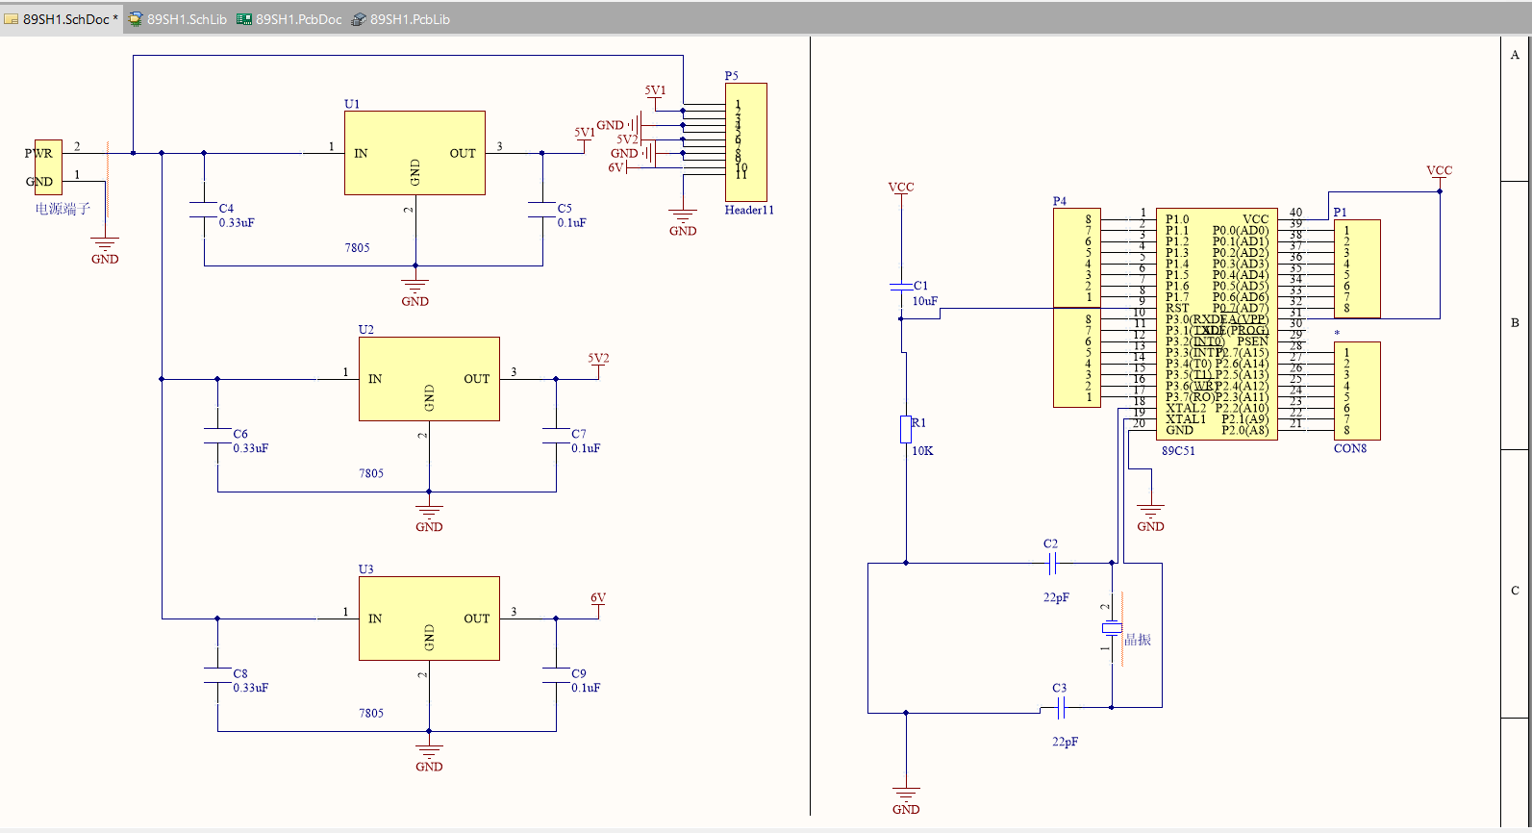Viewport: 1532px width, 833px height.
Task: Select the R1 resistor symbol
Action: click(x=906, y=429)
